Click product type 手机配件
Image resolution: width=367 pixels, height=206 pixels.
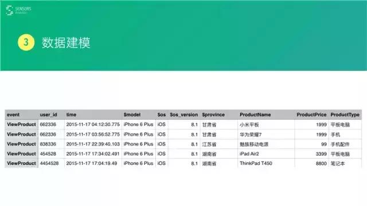click(x=340, y=144)
